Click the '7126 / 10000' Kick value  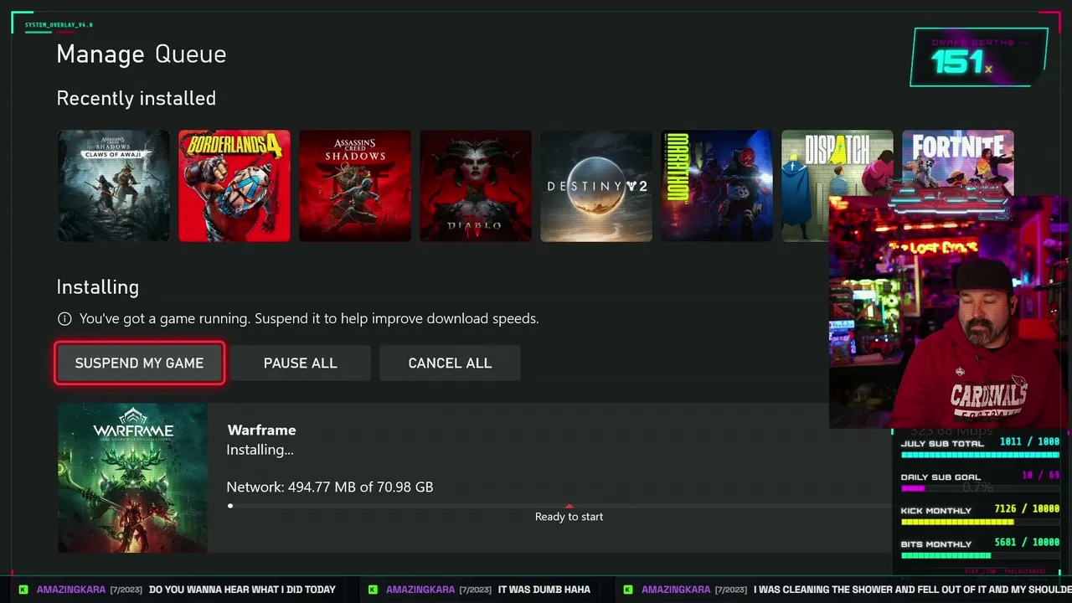click(x=1027, y=509)
